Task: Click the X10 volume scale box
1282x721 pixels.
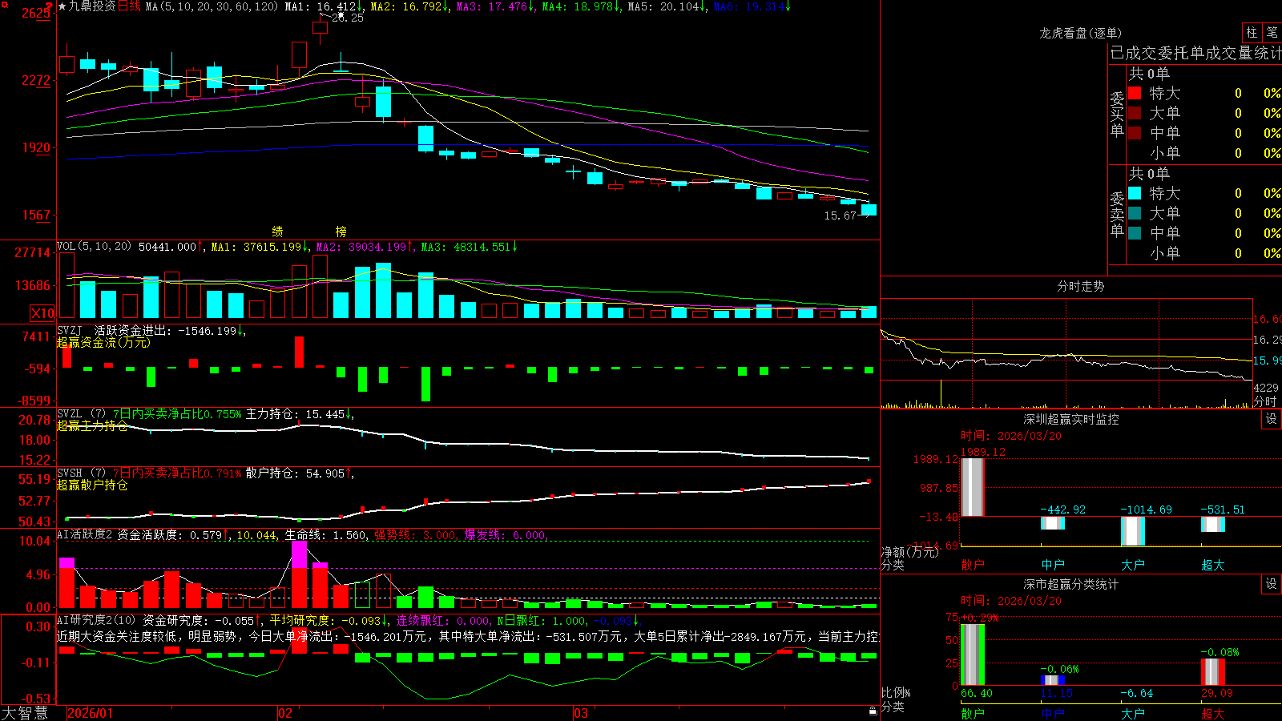Action: click(42, 313)
